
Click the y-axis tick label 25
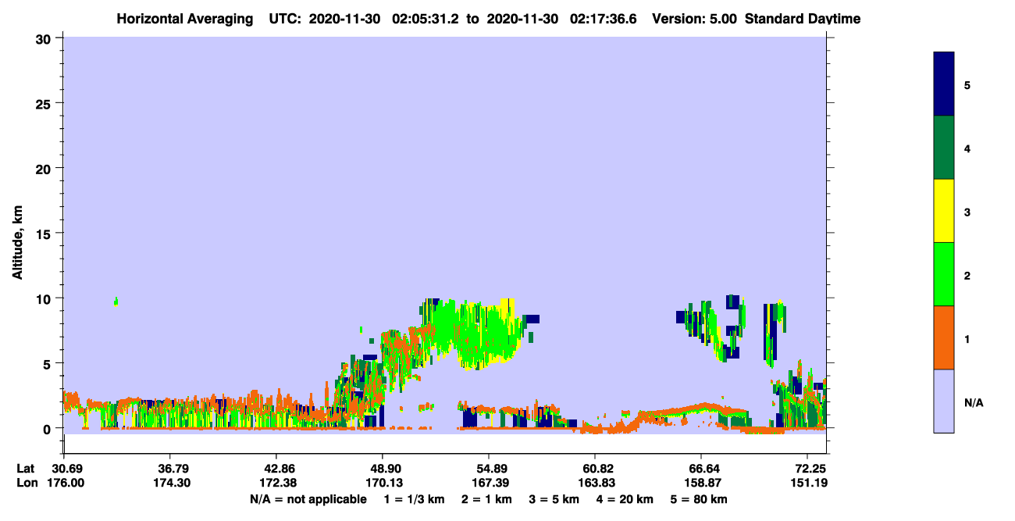point(45,103)
